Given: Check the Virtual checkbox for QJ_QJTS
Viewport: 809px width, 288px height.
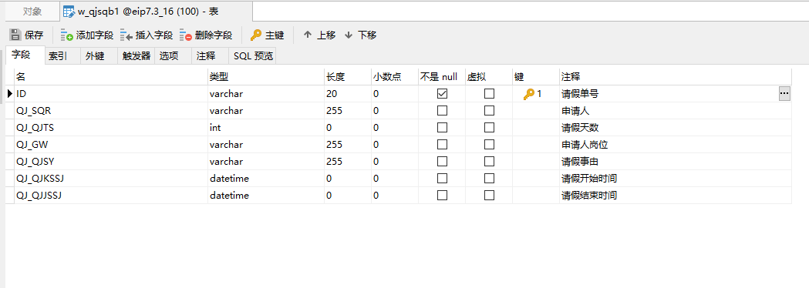Looking at the screenshot, I should (489, 127).
